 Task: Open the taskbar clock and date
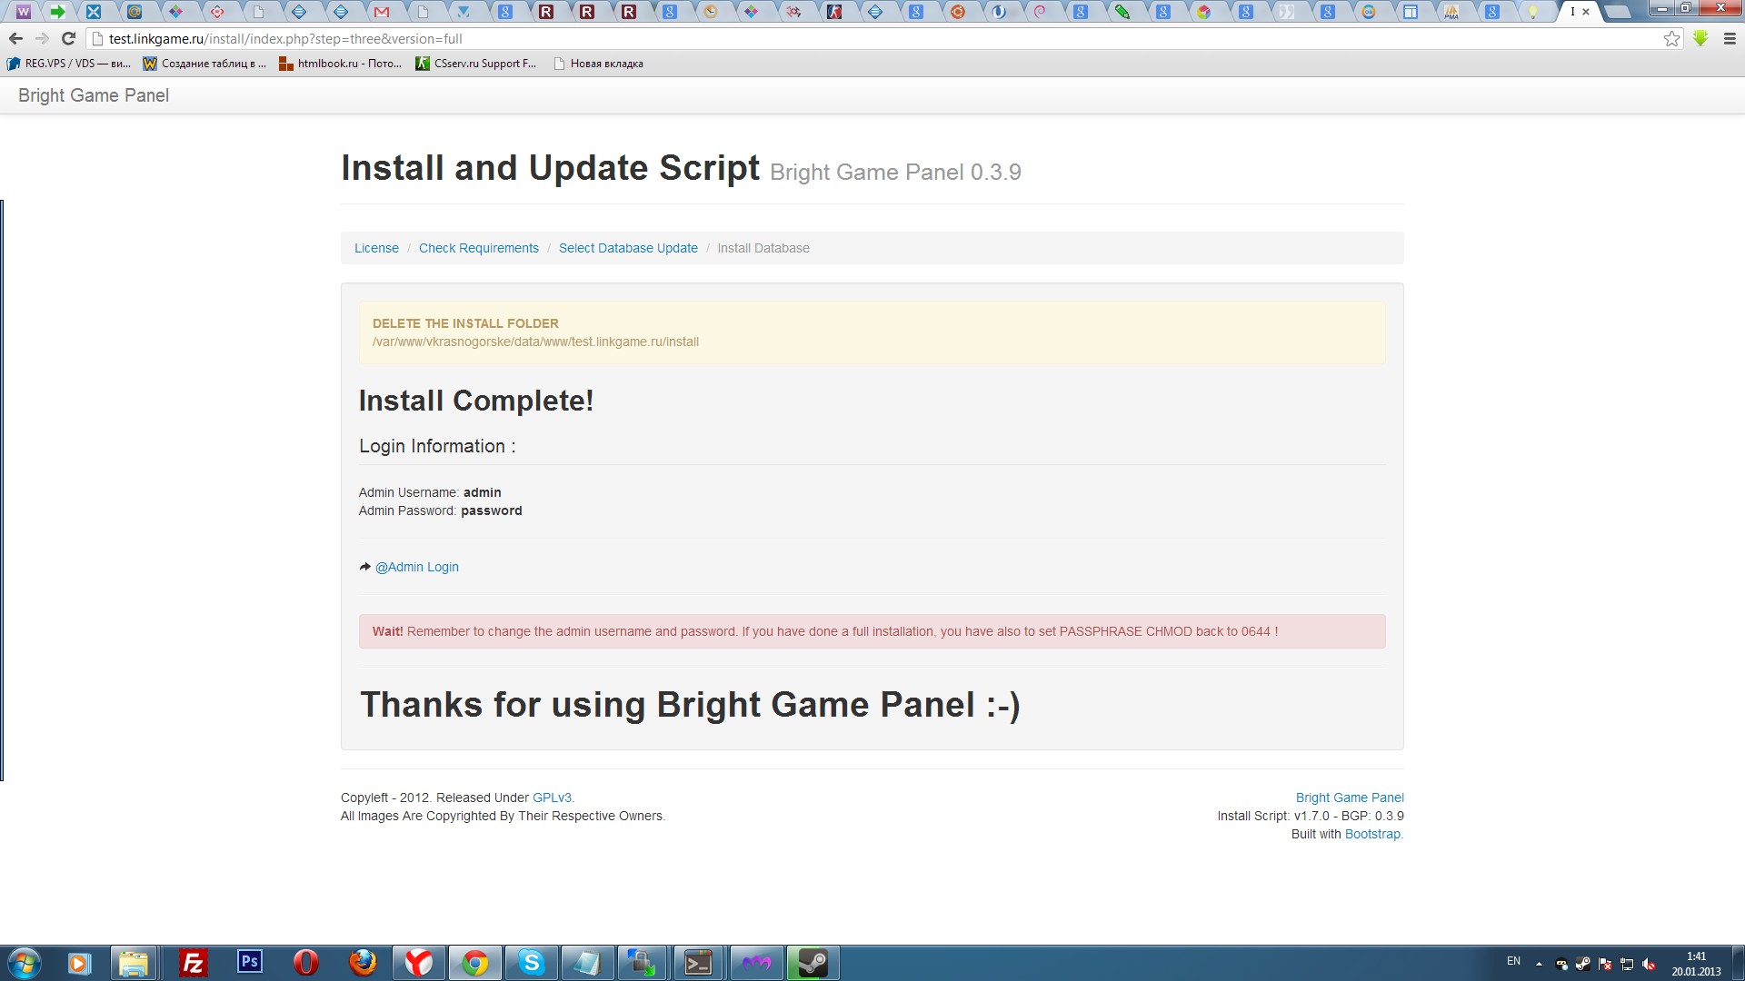pyautogui.click(x=1696, y=964)
